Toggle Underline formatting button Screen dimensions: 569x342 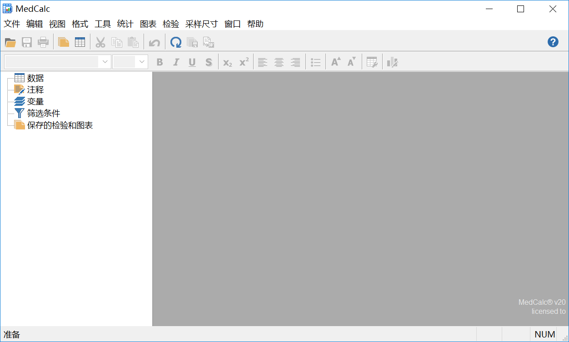[x=192, y=62]
